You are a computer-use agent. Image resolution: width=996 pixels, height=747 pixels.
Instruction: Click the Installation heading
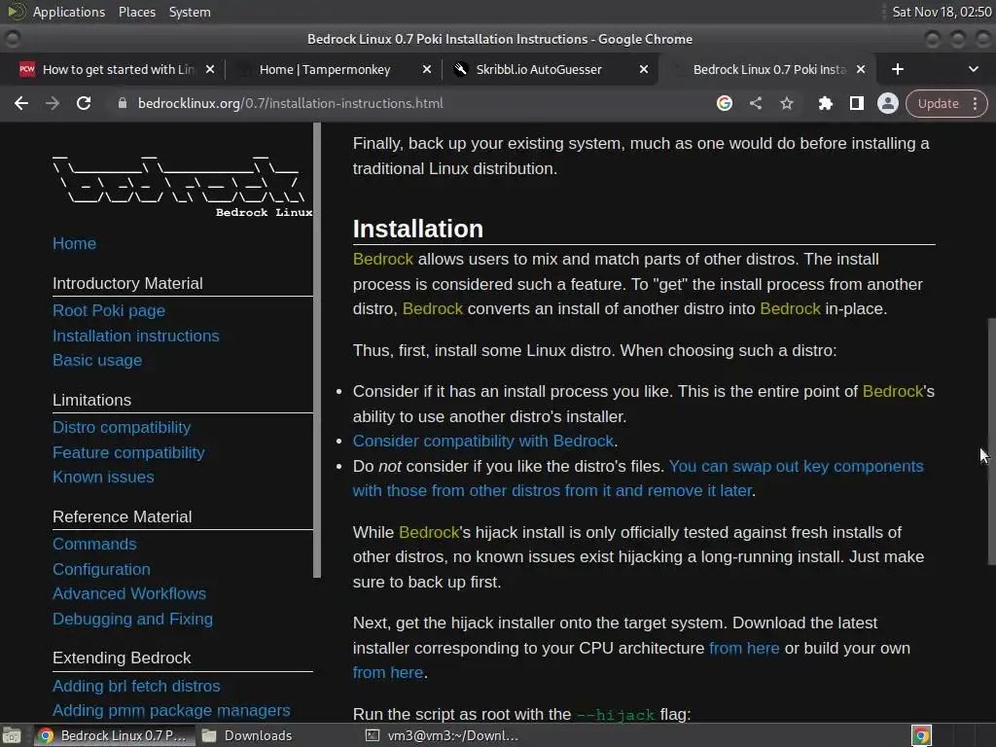point(418,229)
